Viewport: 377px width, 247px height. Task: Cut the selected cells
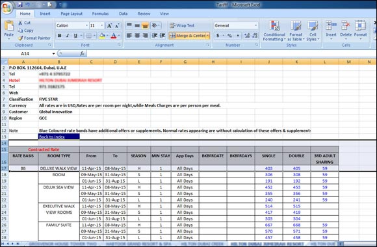(24, 23)
